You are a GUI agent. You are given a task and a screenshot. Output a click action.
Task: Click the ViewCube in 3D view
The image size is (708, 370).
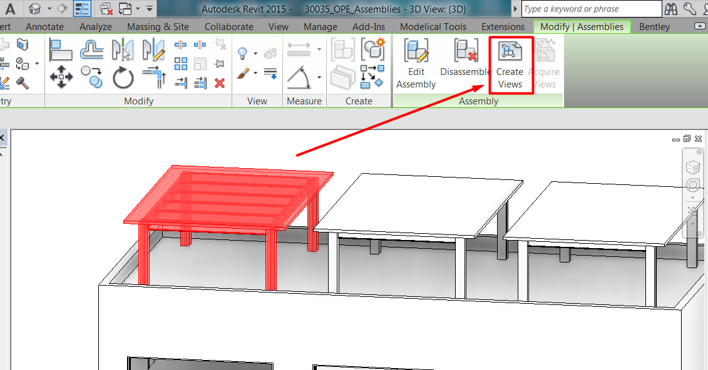[x=692, y=167]
